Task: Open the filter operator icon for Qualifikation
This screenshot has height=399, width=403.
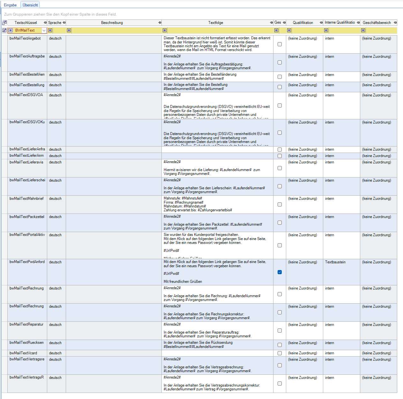Action: pyautogui.click(x=289, y=30)
